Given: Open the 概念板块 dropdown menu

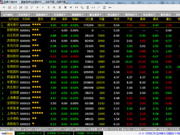Looking at the screenshot, I should 95,15.
